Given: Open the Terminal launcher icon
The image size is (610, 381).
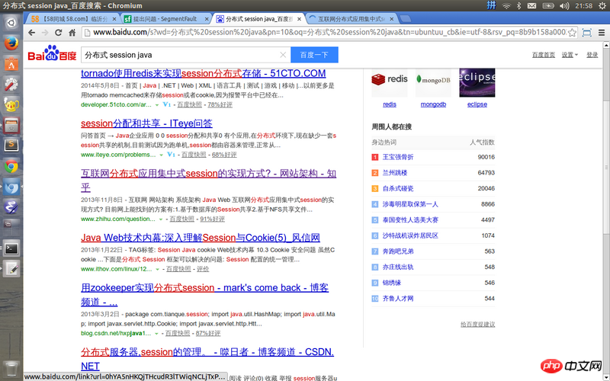Looking at the screenshot, I should point(11,248).
